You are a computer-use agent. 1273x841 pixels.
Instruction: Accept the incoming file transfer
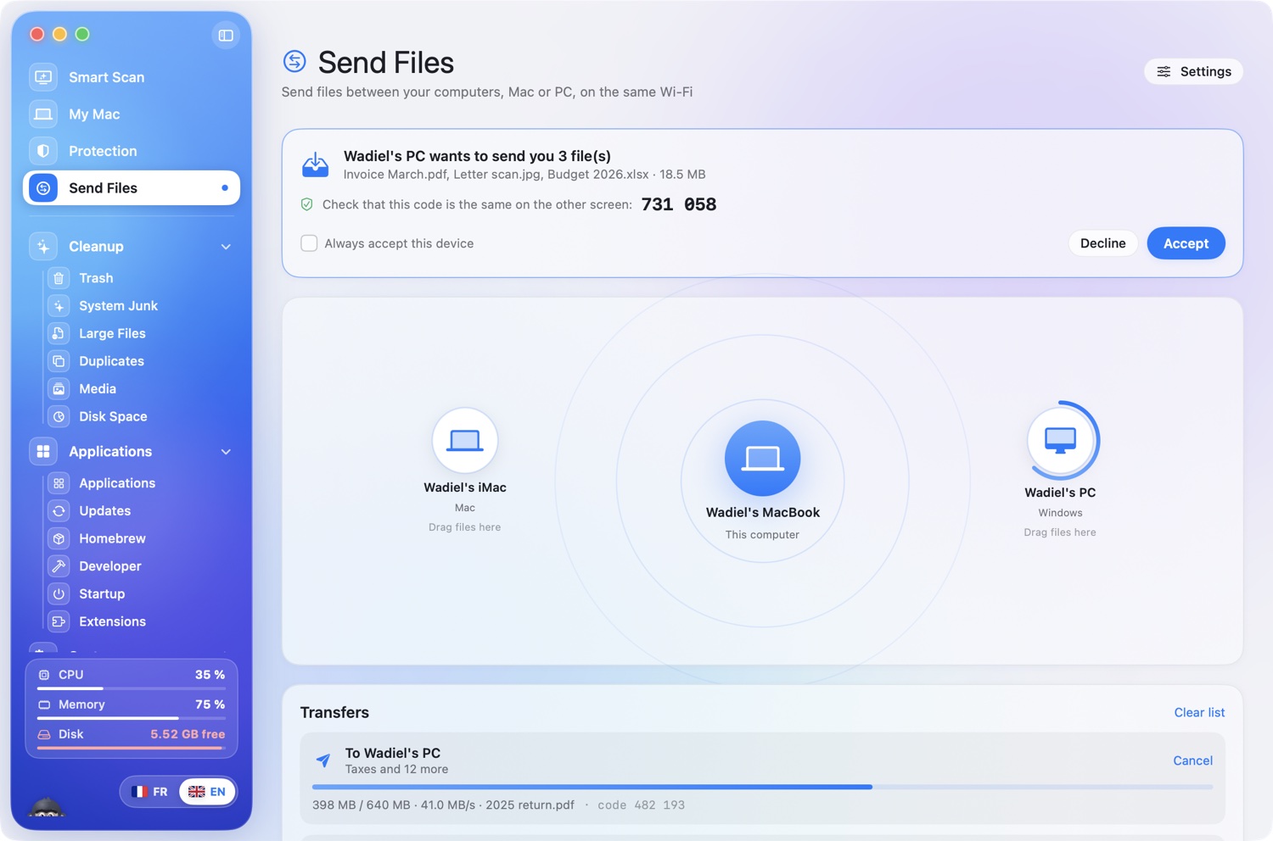pos(1186,243)
